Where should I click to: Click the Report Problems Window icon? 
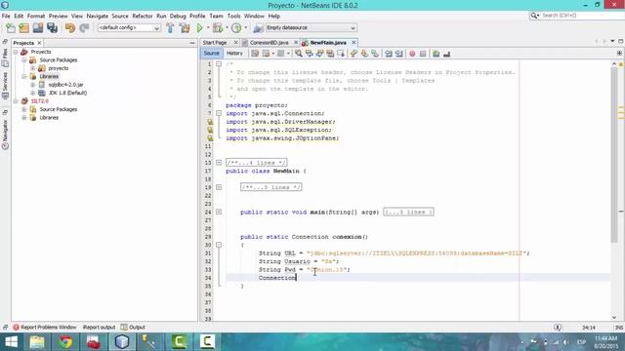(16, 328)
